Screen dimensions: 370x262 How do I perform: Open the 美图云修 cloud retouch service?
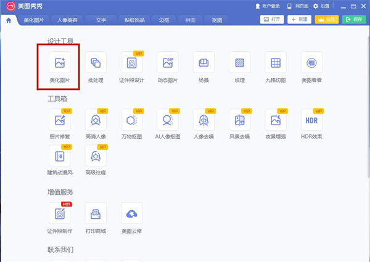click(131, 214)
